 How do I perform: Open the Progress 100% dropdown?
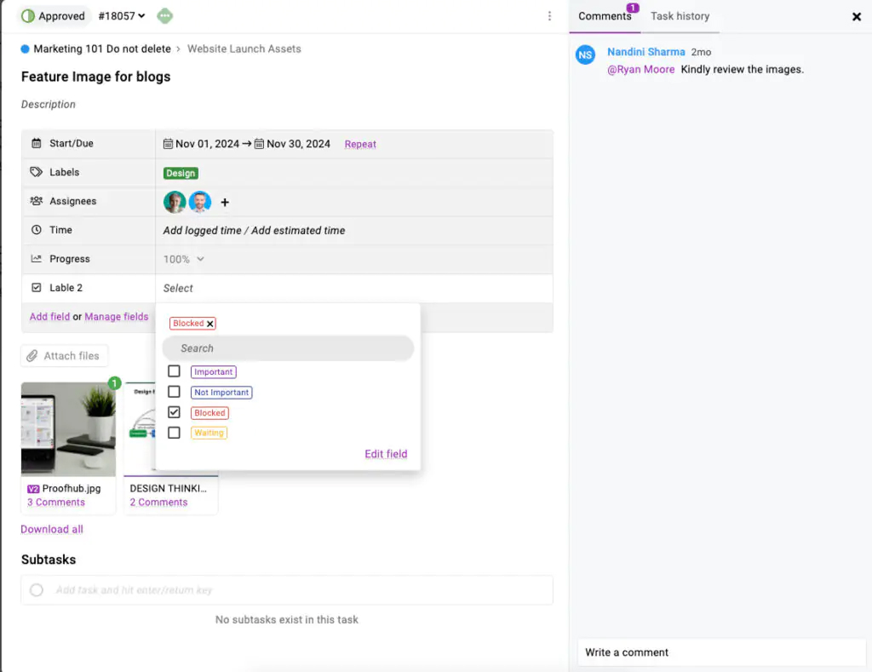point(185,259)
